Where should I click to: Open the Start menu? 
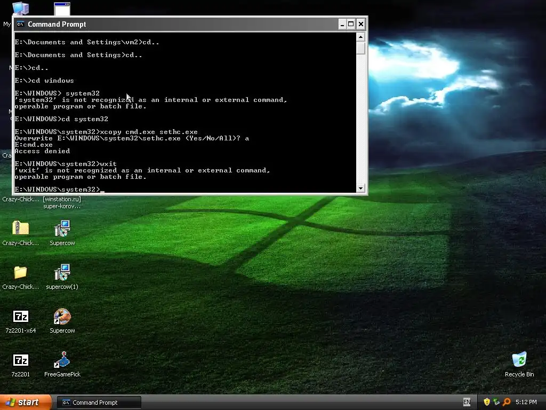click(26, 403)
